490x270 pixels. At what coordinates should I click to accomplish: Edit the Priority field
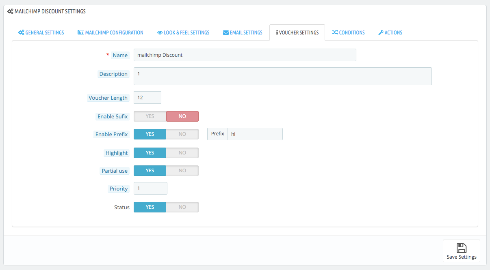click(x=150, y=189)
